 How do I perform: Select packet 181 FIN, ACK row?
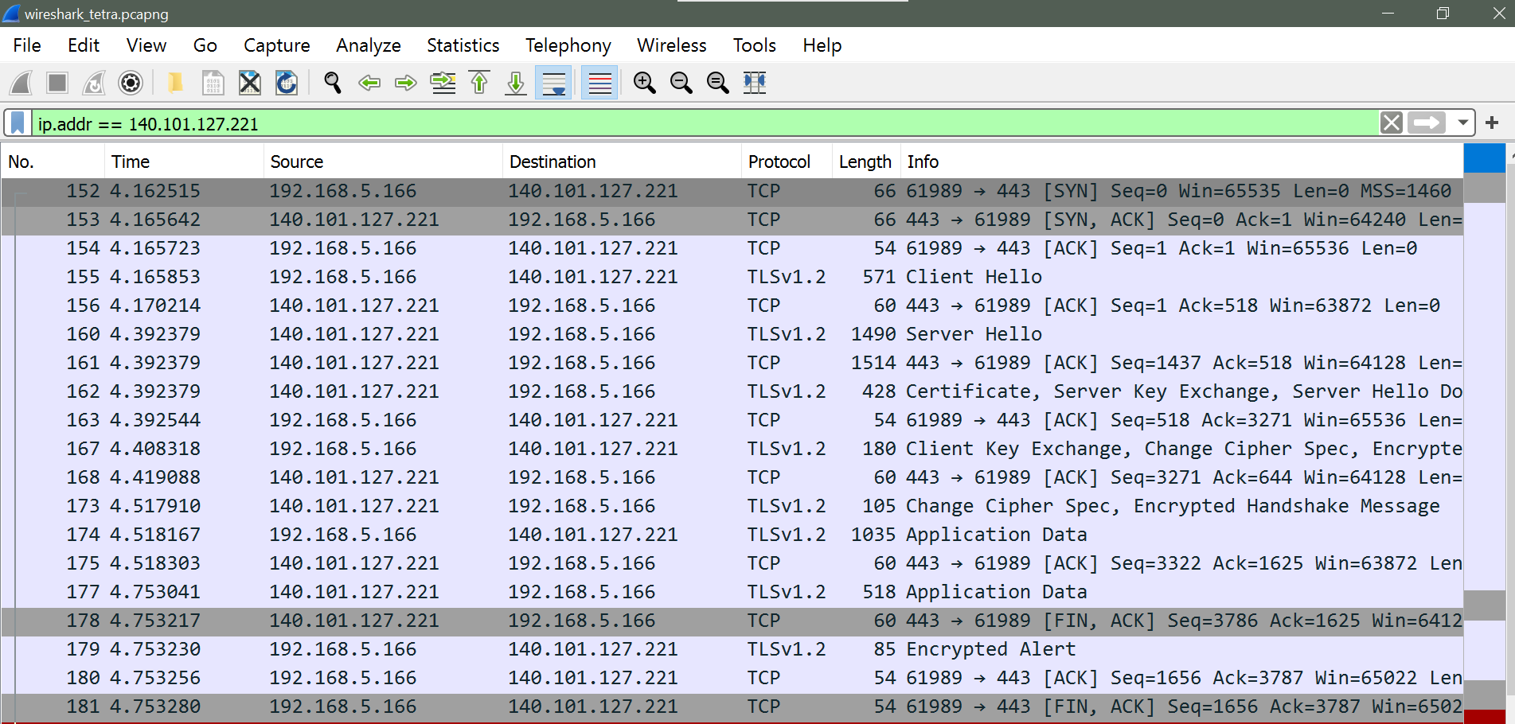[732, 706]
